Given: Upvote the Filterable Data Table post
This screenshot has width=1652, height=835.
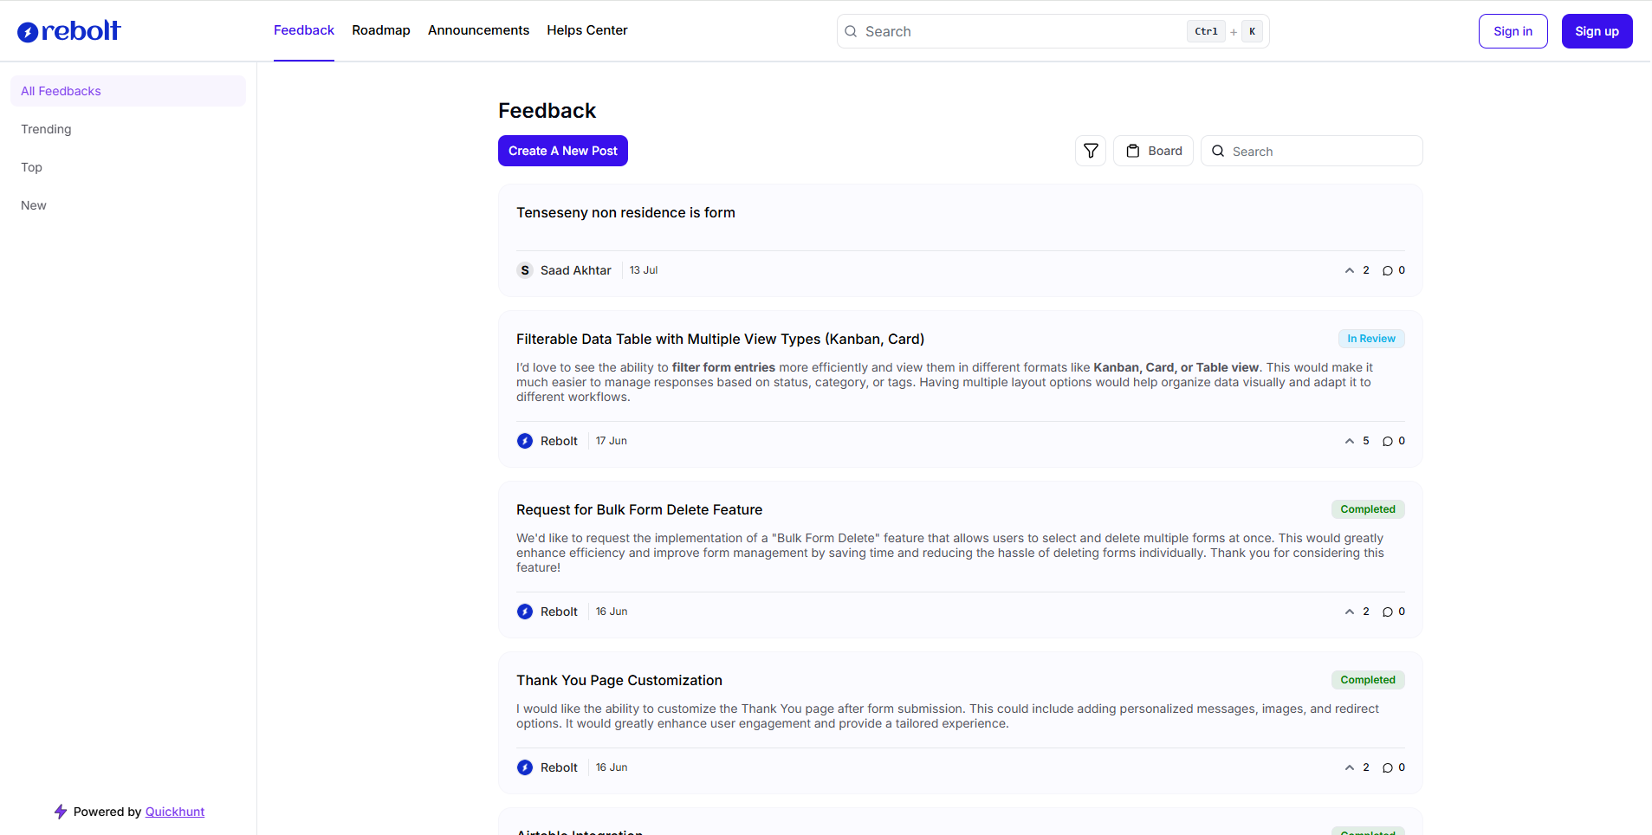Looking at the screenshot, I should [x=1357, y=441].
